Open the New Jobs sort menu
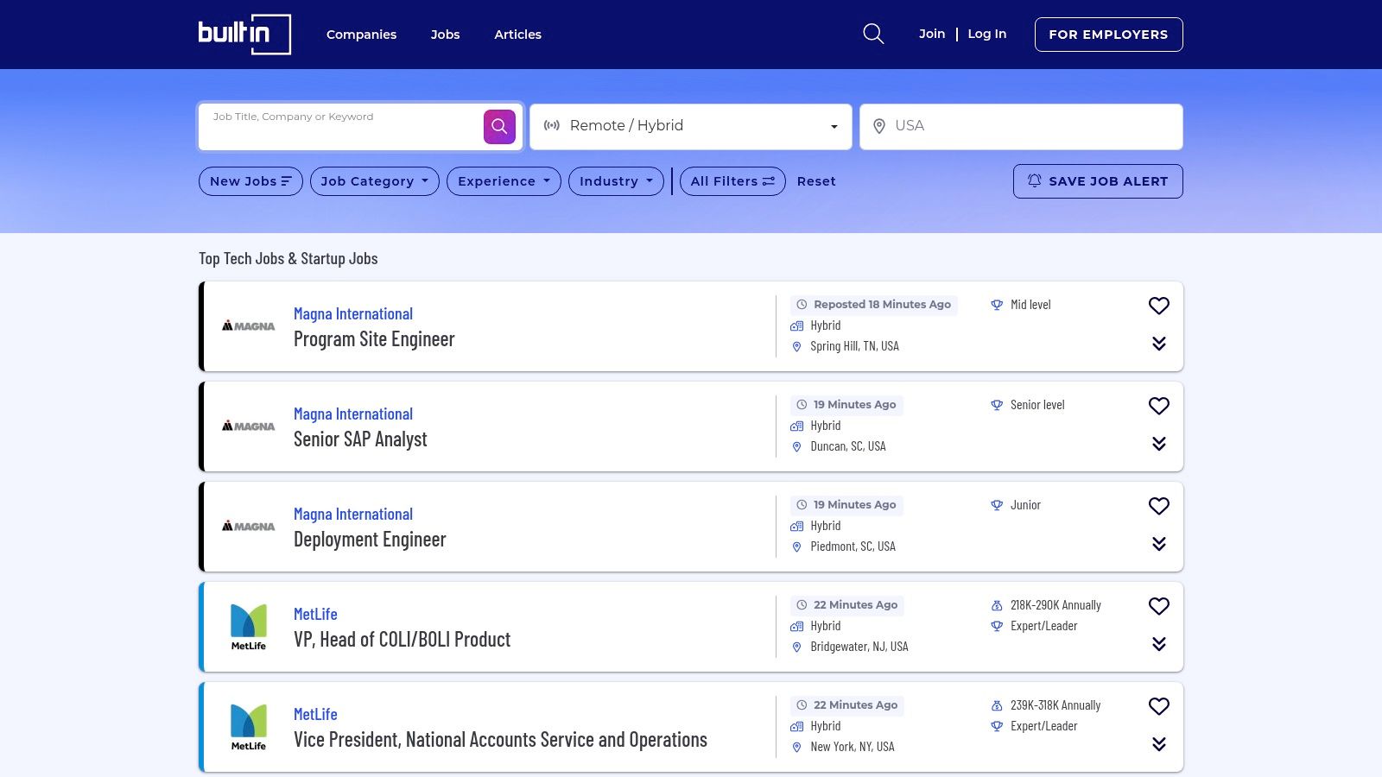 click(x=250, y=181)
